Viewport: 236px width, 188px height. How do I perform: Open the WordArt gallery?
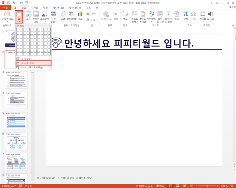point(151,16)
